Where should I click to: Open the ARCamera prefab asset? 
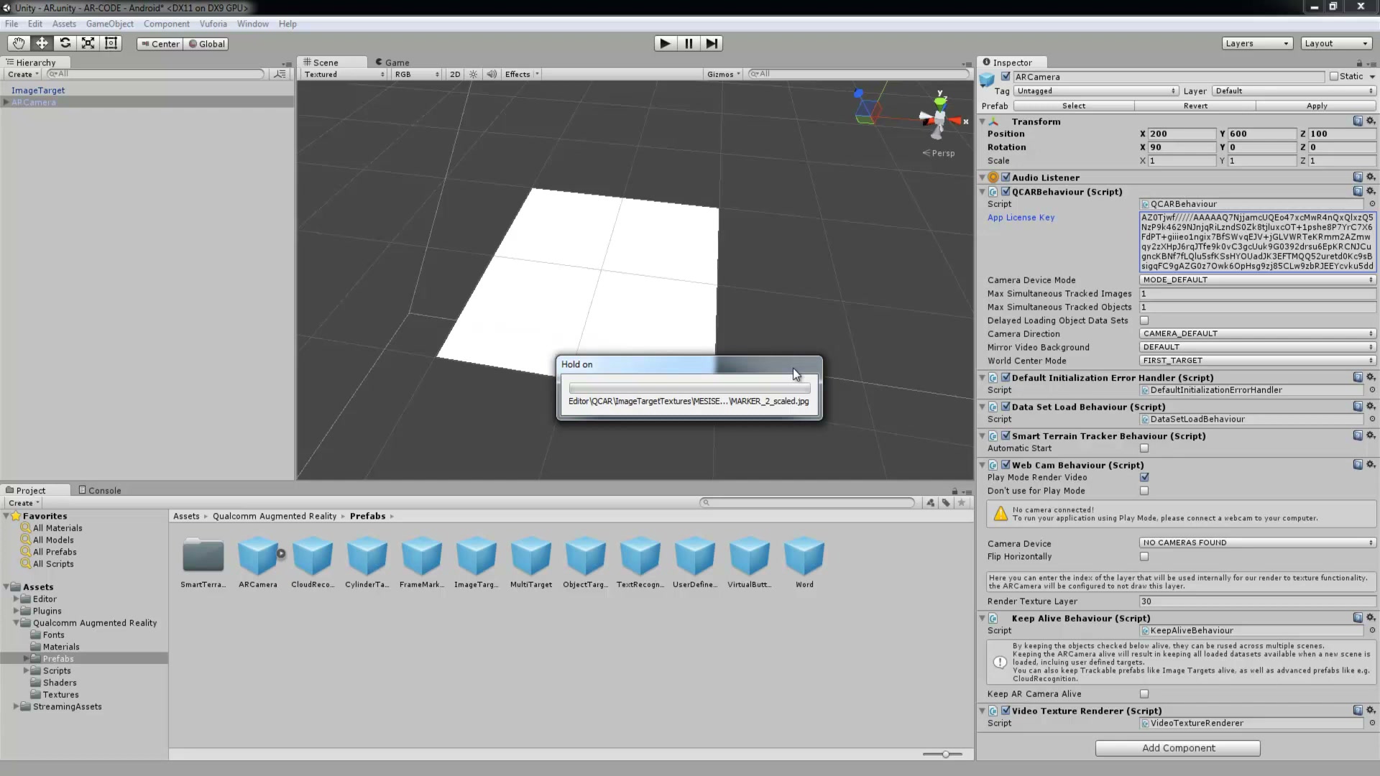(258, 563)
